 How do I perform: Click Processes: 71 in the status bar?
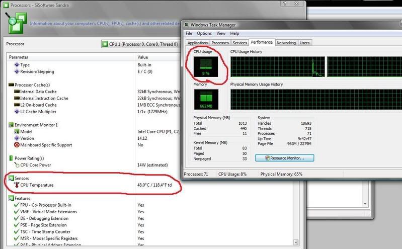(196, 174)
